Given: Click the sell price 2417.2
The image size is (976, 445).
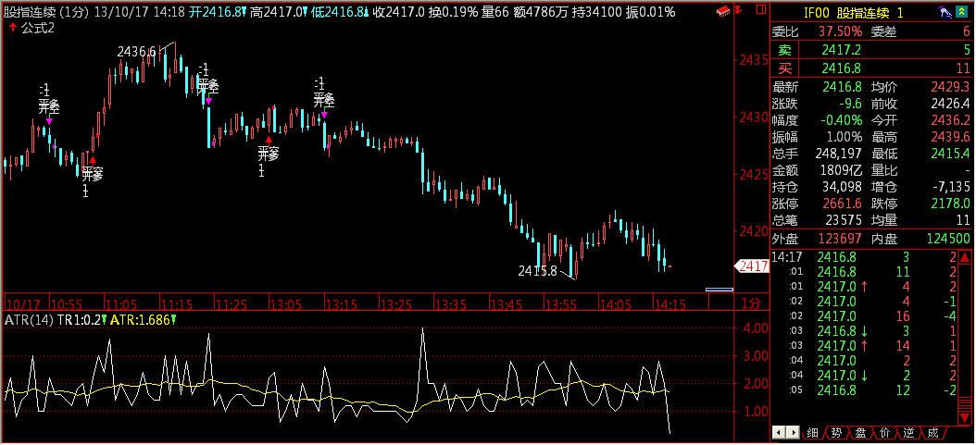Looking at the screenshot, I should click(841, 50).
